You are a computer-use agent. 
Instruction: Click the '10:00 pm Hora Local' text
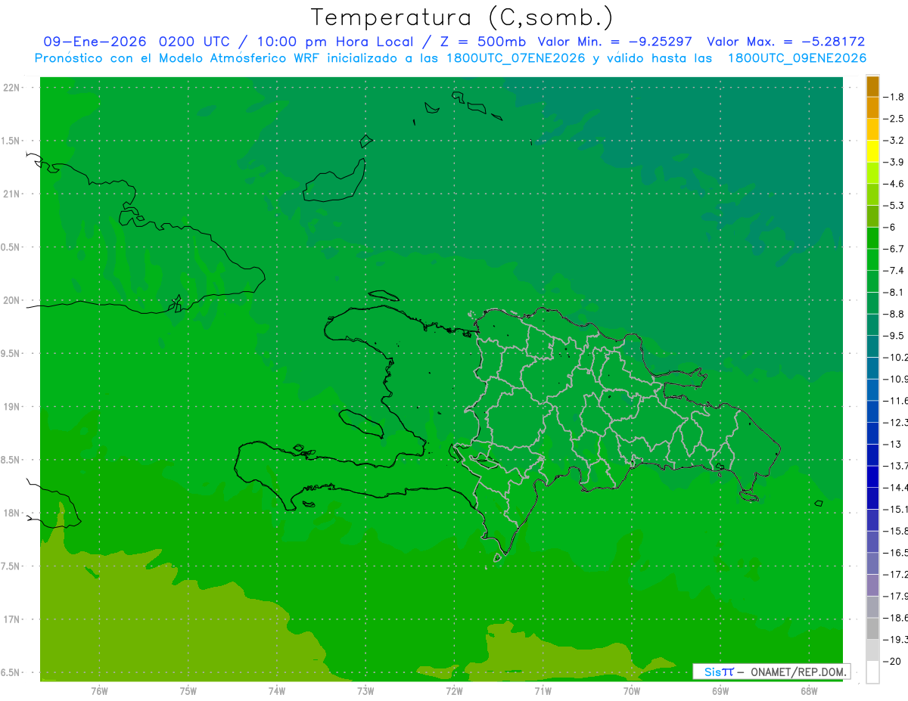[335, 42]
